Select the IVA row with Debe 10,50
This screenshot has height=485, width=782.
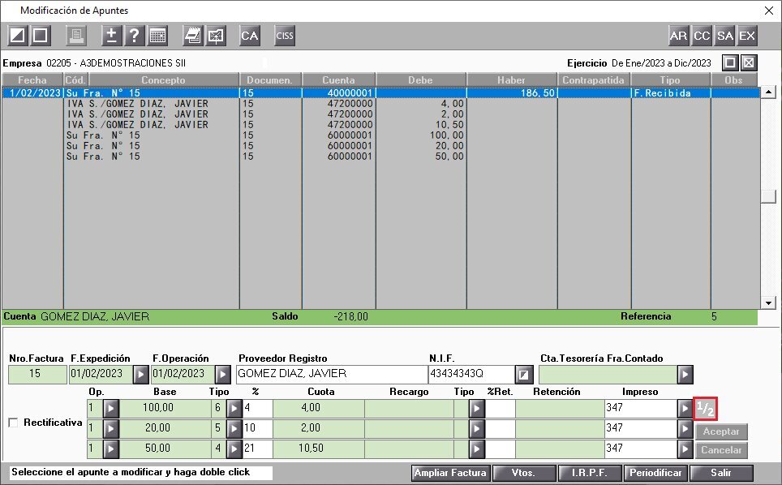pos(381,125)
